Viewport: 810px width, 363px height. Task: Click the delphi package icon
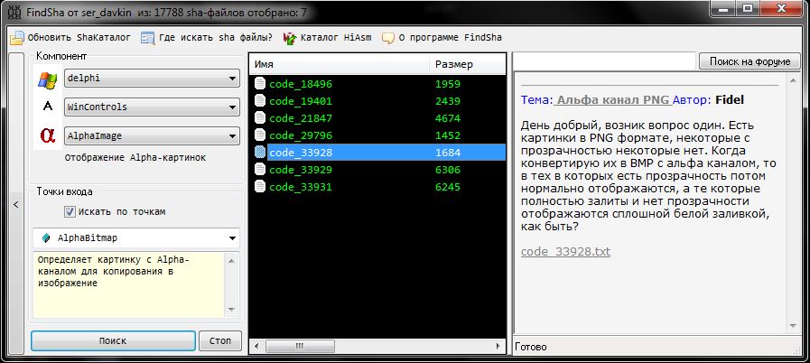click(x=47, y=79)
